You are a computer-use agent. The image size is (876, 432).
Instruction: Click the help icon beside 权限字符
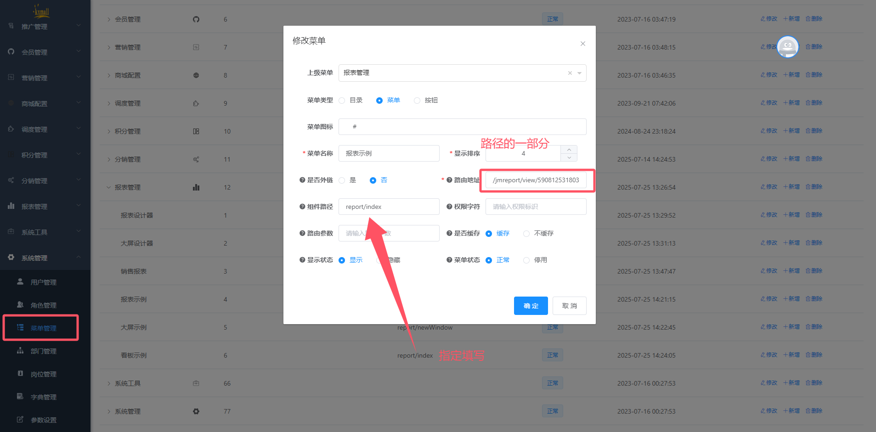(449, 207)
